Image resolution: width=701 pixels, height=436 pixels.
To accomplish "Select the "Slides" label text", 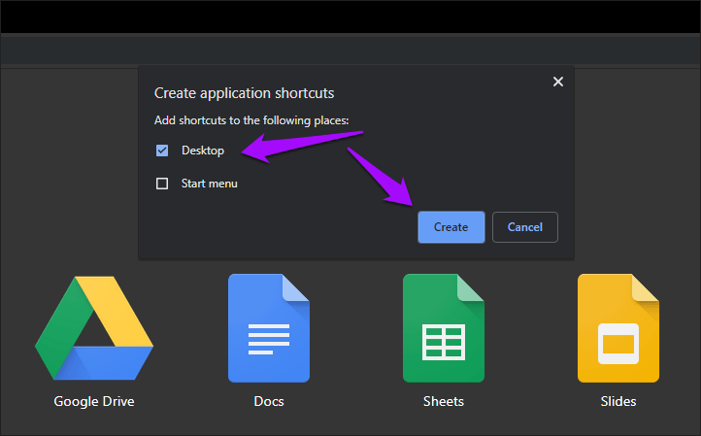I will pos(618,401).
